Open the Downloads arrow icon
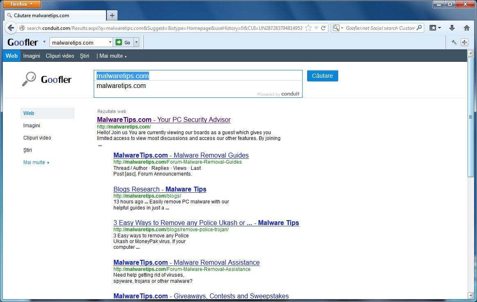Image resolution: width=477 pixels, height=302 pixels. 452,28
